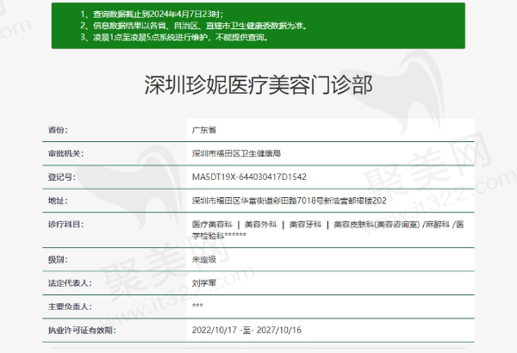The width and height of the screenshot is (517, 353).
Task: Select the validity period 2022/10/17 -至- 2027/10/16
Action: click(246, 330)
